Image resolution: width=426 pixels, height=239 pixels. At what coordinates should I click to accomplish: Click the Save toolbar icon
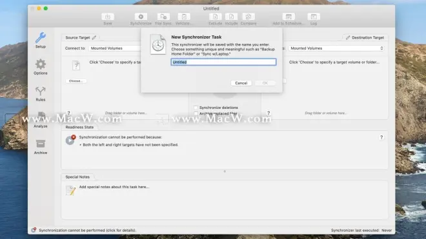[108, 17]
